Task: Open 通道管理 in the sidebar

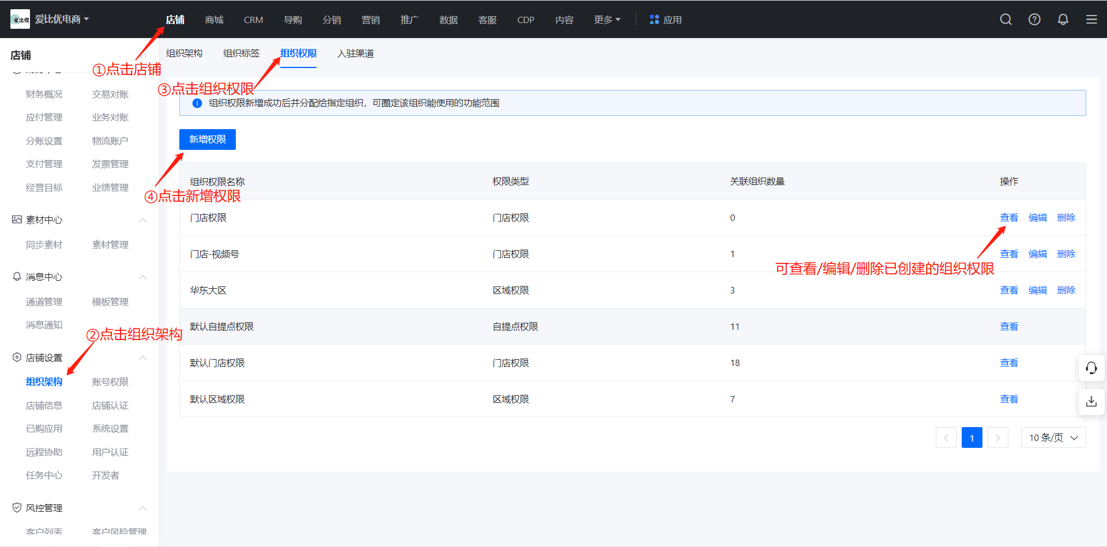Action: (44, 301)
